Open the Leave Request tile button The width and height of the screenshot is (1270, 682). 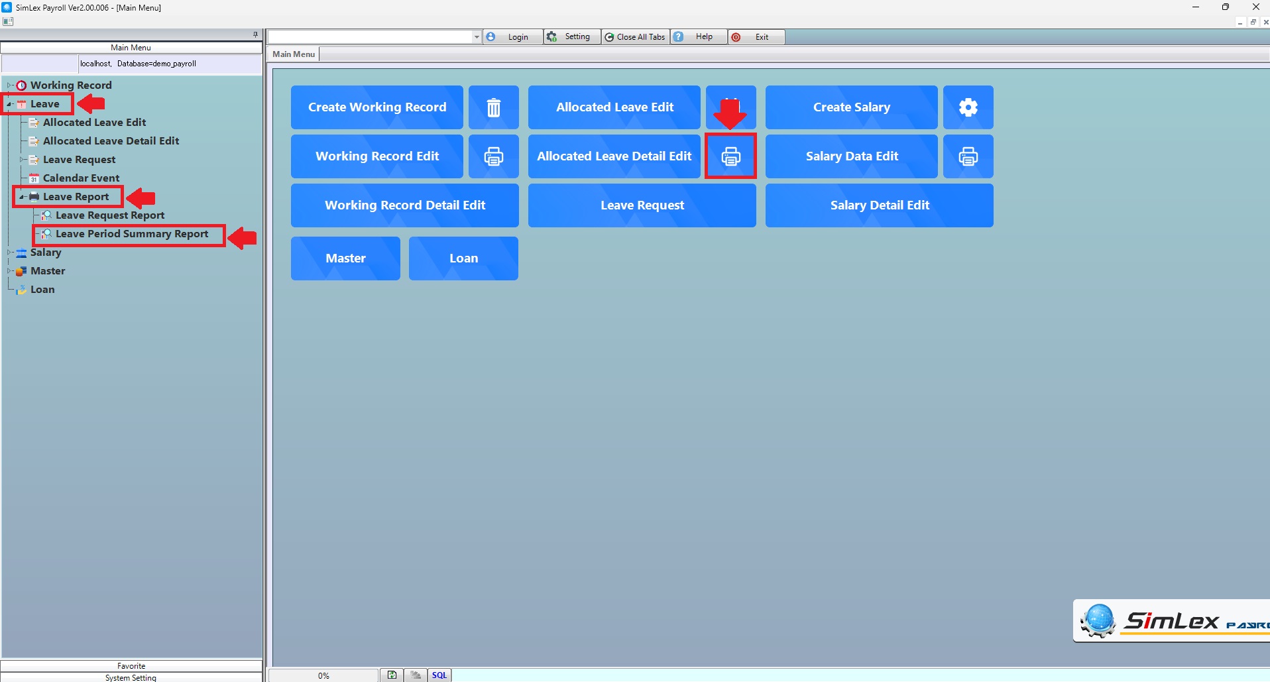(642, 205)
